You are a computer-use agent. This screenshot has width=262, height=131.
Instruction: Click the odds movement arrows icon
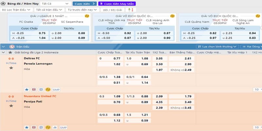[x=131, y=10]
